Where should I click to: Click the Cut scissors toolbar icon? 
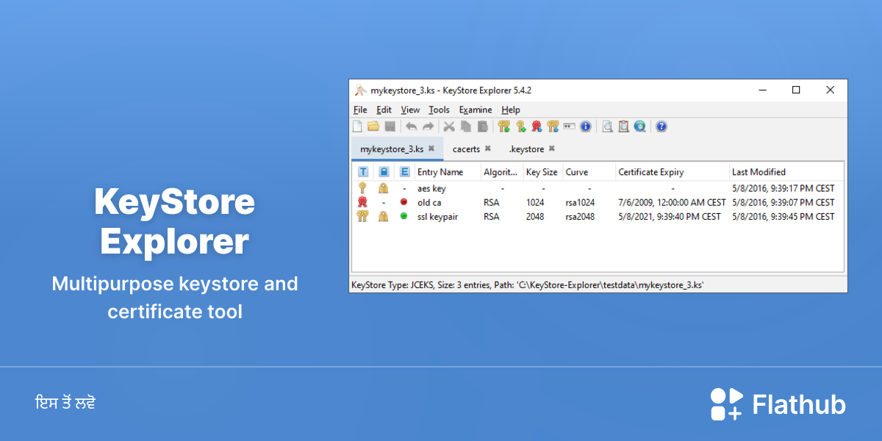click(x=449, y=126)
